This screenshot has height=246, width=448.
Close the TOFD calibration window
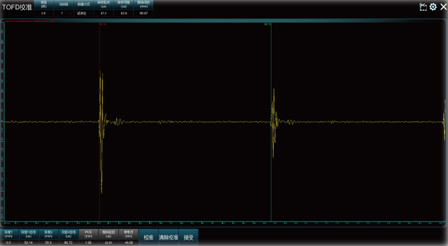[x=443, y=7]
